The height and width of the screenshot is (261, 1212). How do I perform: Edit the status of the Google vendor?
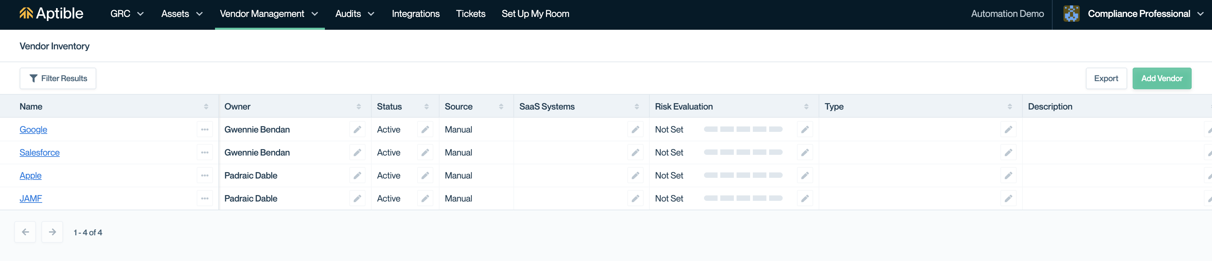[x=425, y=129]
